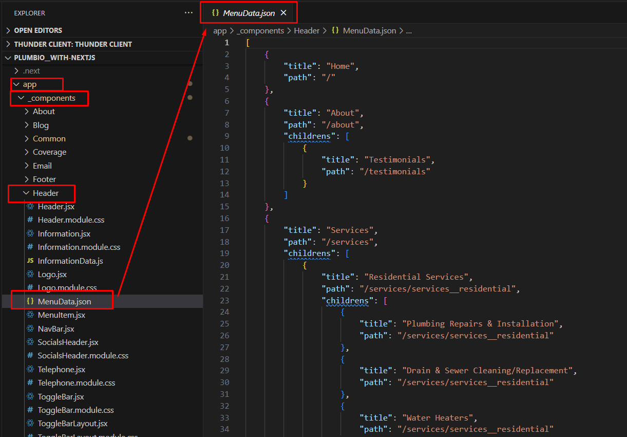Viewport: 627px width, 437px height.
Task: Click the EXPLORER panel title
Action: click(30, 13)
